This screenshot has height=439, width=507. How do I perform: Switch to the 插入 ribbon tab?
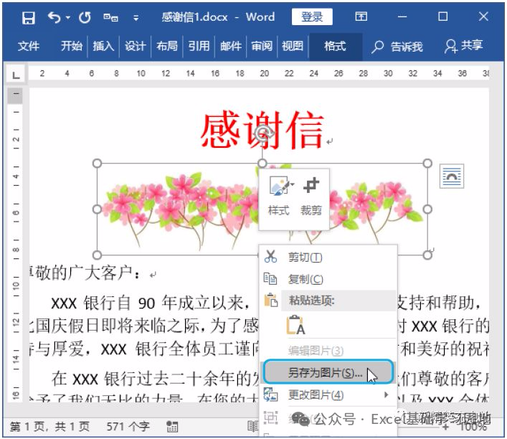(x=103, y=46)
